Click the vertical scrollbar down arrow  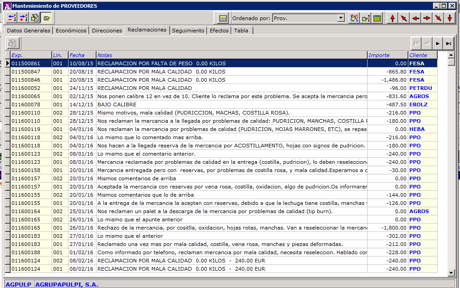(451, 272)
